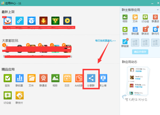This screenshot has width=160, height=115.
Task: Open the 分享群 share app icon
Action: tap(91, 78)
